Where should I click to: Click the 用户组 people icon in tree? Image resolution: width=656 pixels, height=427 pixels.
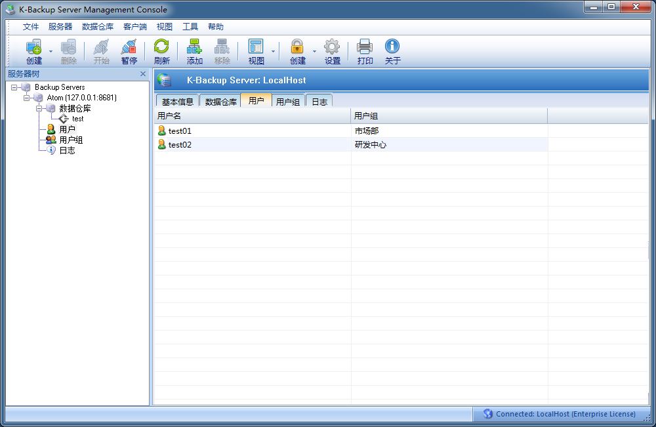(x=51, y=140)
